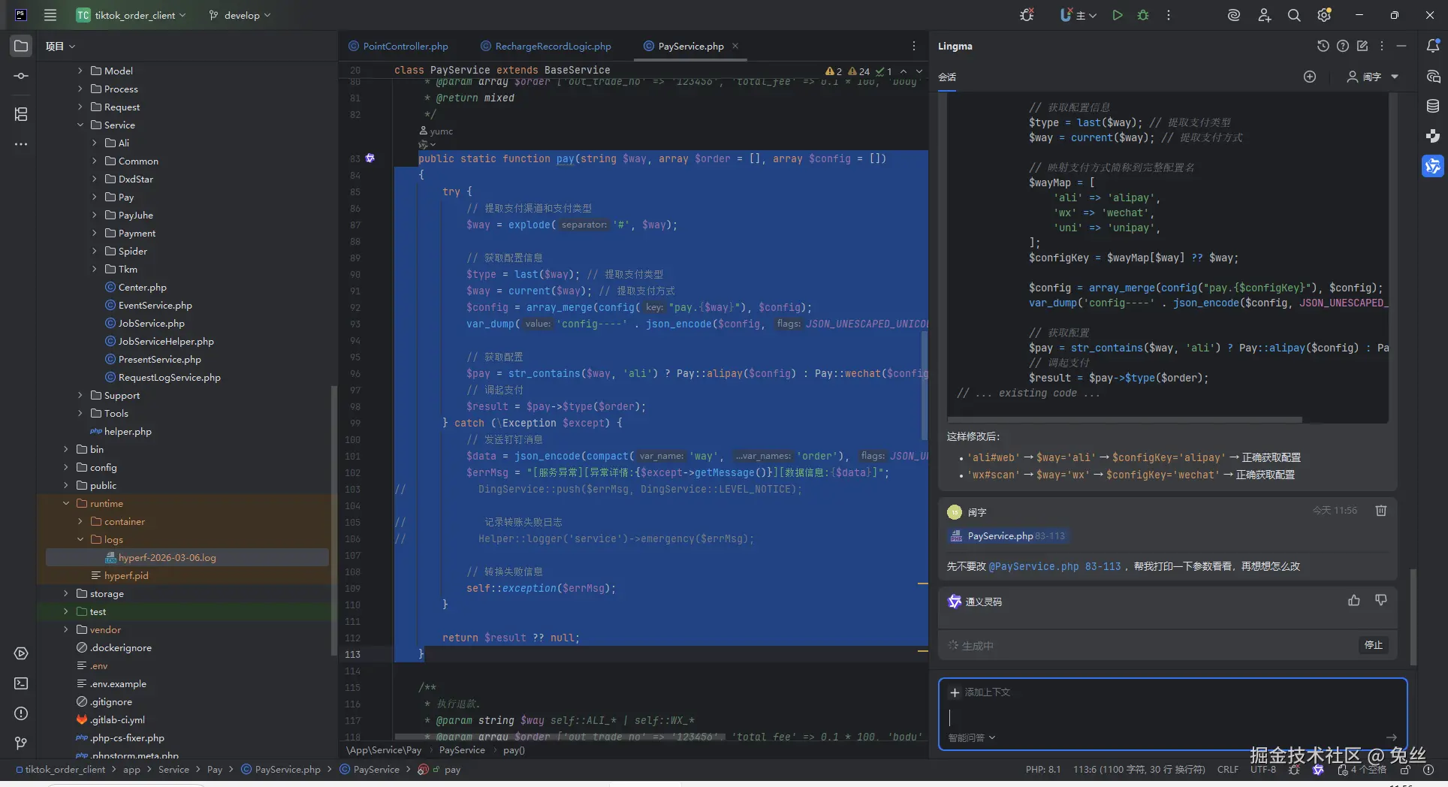This screenshot has height=787, width=1448.
Task: Expand the Support folder
Action: [80, 395]
